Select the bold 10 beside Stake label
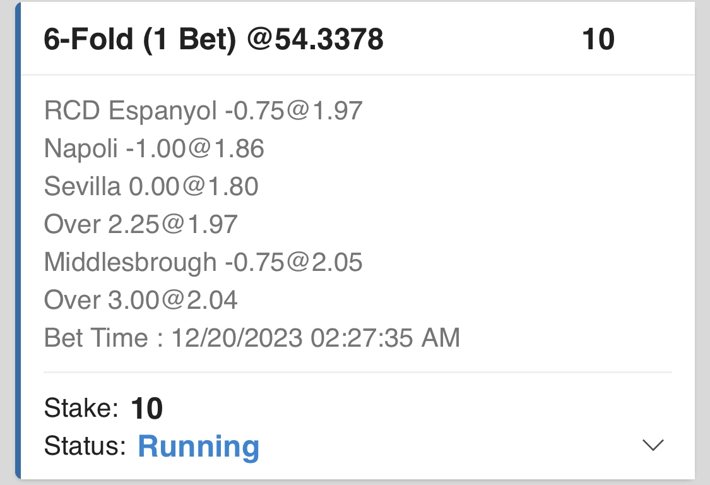This screenshot has width=710, height=485. click(x=147, y=409)
